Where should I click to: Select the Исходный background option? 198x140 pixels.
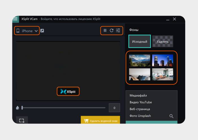point(139,41)
